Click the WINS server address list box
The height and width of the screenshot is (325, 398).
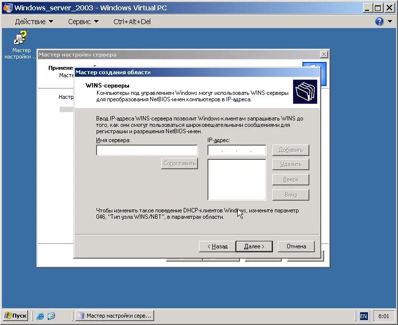(x=236, y=179)
